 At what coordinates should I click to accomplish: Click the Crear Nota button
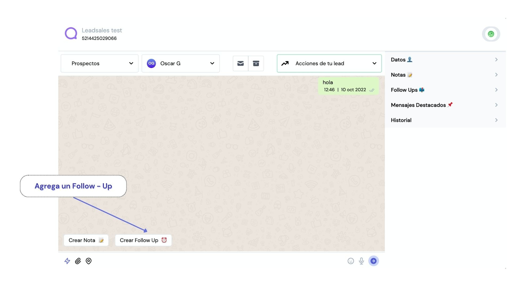point(86,240)
